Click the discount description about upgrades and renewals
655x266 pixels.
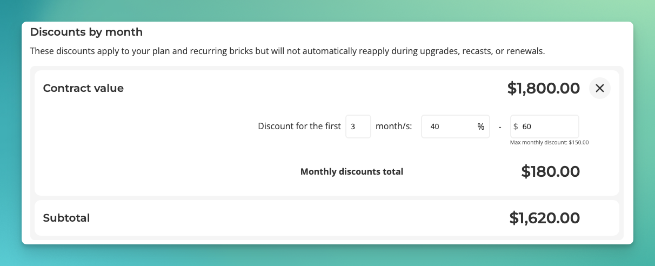(x=288, y=52)
